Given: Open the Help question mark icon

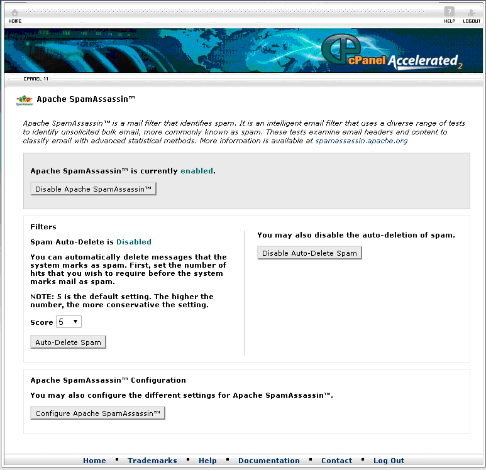Looking at the screenshot, I should click(x=449, y=12).
